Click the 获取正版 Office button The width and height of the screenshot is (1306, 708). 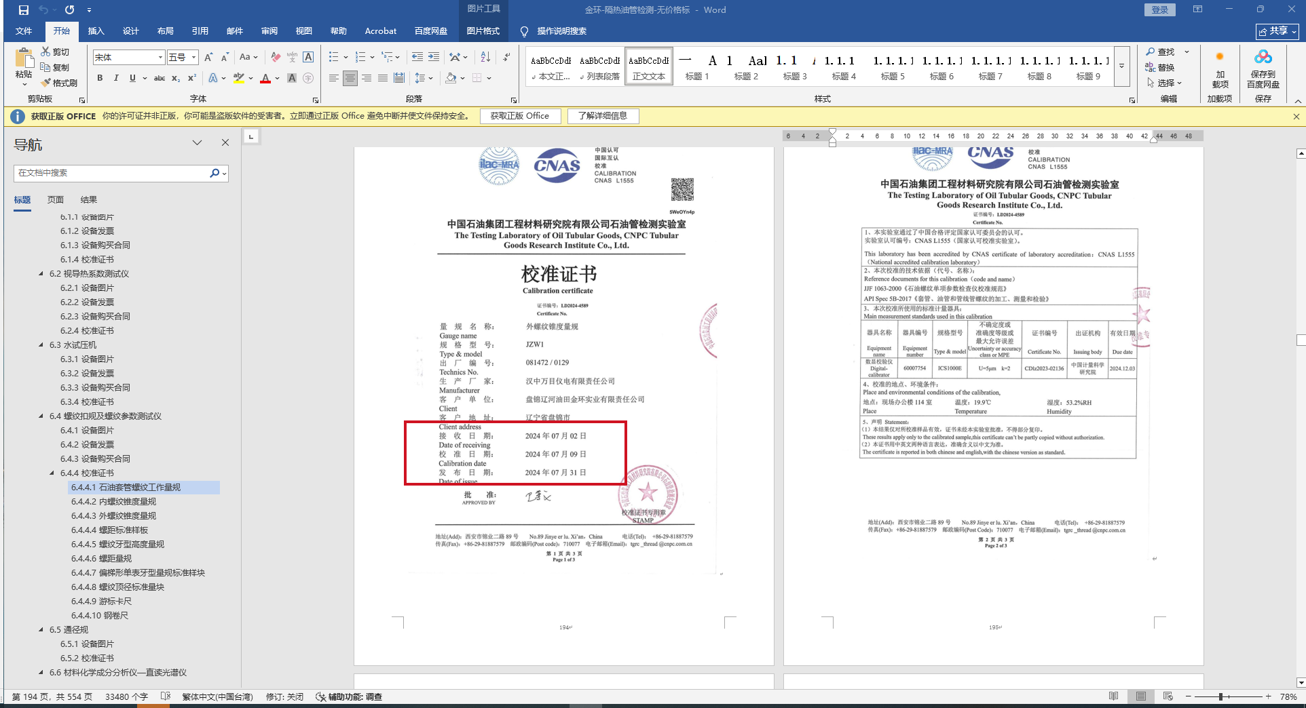(520, 116)
